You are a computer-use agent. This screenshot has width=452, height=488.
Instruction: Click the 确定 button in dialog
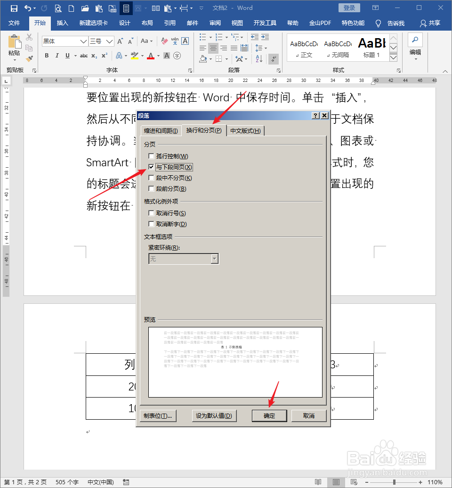coord(269,416)
